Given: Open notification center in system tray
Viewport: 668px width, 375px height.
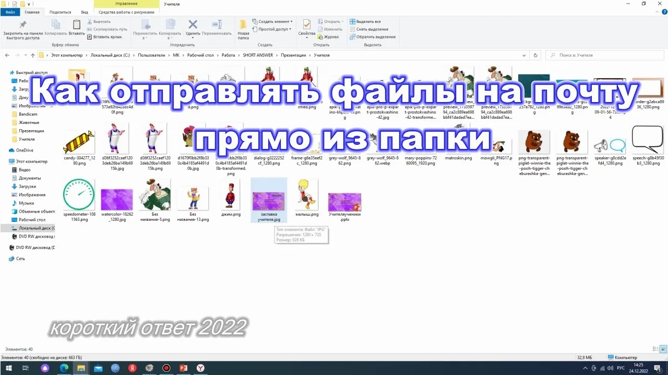Looking at the screenshot, I should [658, 368].
